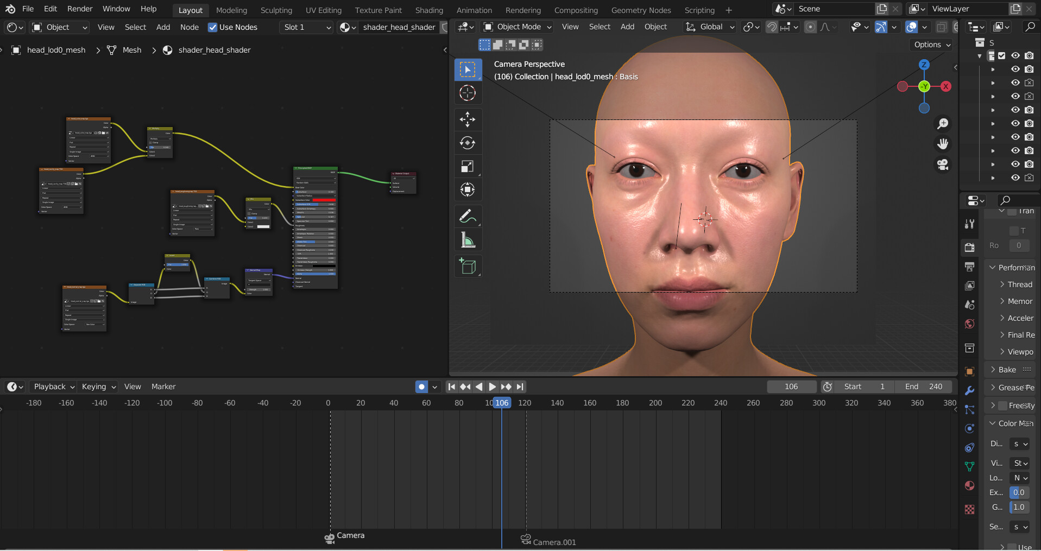1041x551 pixels.
Task: Select the Measure tool
Action: click(468, 239)
